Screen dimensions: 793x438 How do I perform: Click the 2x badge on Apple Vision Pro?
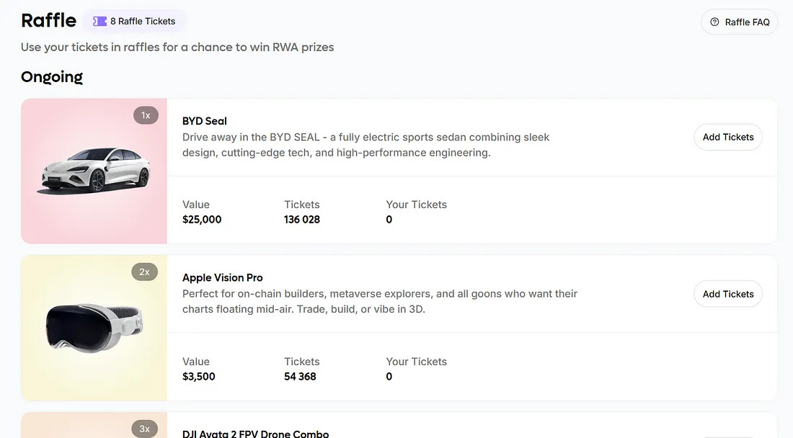coord(144,272)
